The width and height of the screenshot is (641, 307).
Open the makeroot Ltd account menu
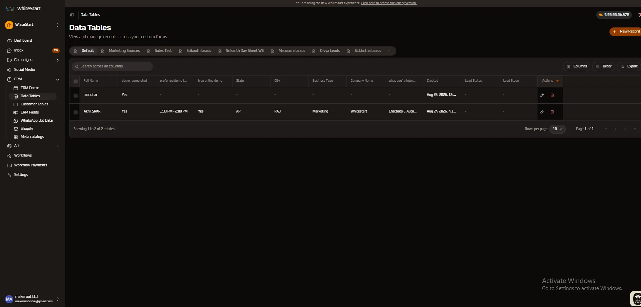[x=33, y=299]
